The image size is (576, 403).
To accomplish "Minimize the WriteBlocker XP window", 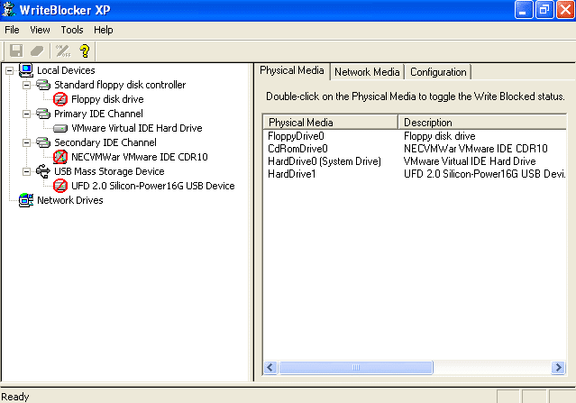I will [x=523, y=10].
